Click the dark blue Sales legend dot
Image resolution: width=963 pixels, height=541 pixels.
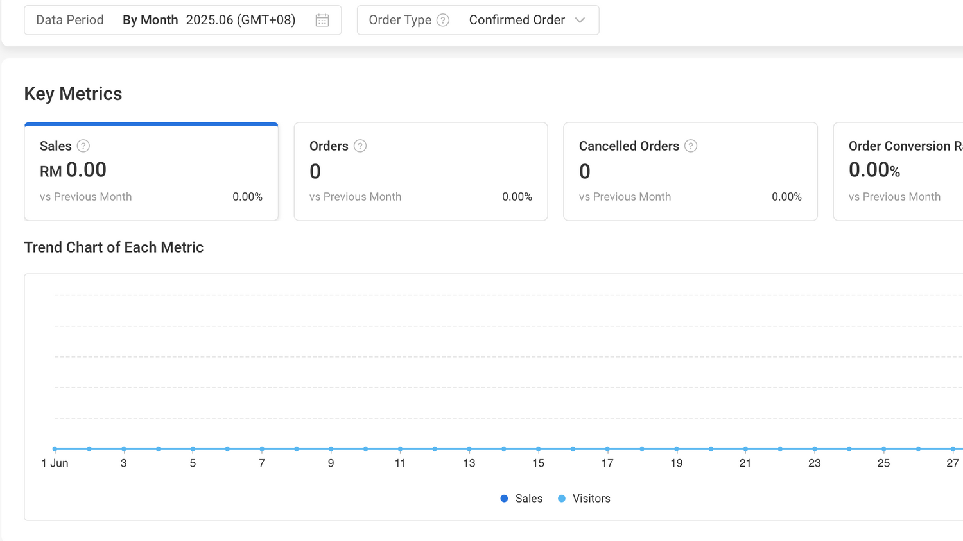pos(504,499)
